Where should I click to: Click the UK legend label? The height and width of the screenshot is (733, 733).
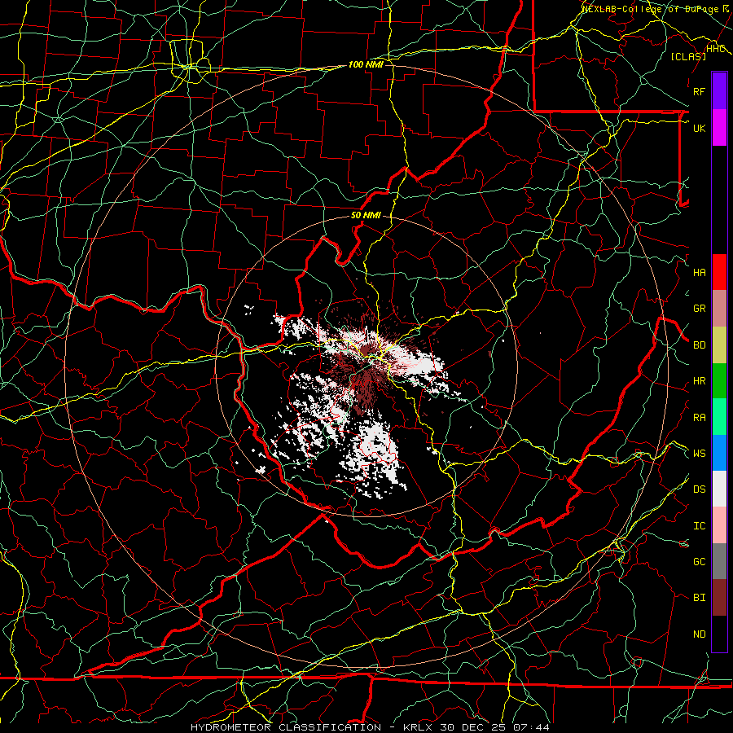point(700,128)
